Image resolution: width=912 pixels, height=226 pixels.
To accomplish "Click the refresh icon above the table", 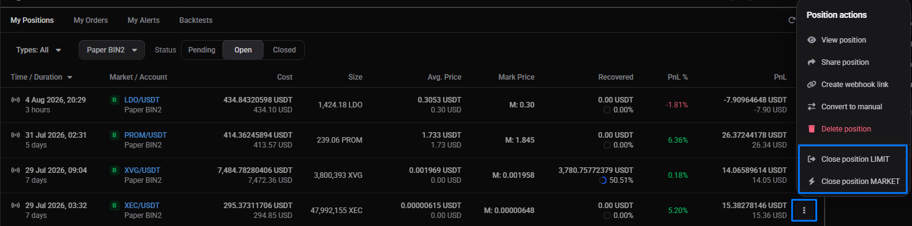I will pos(791,20).
